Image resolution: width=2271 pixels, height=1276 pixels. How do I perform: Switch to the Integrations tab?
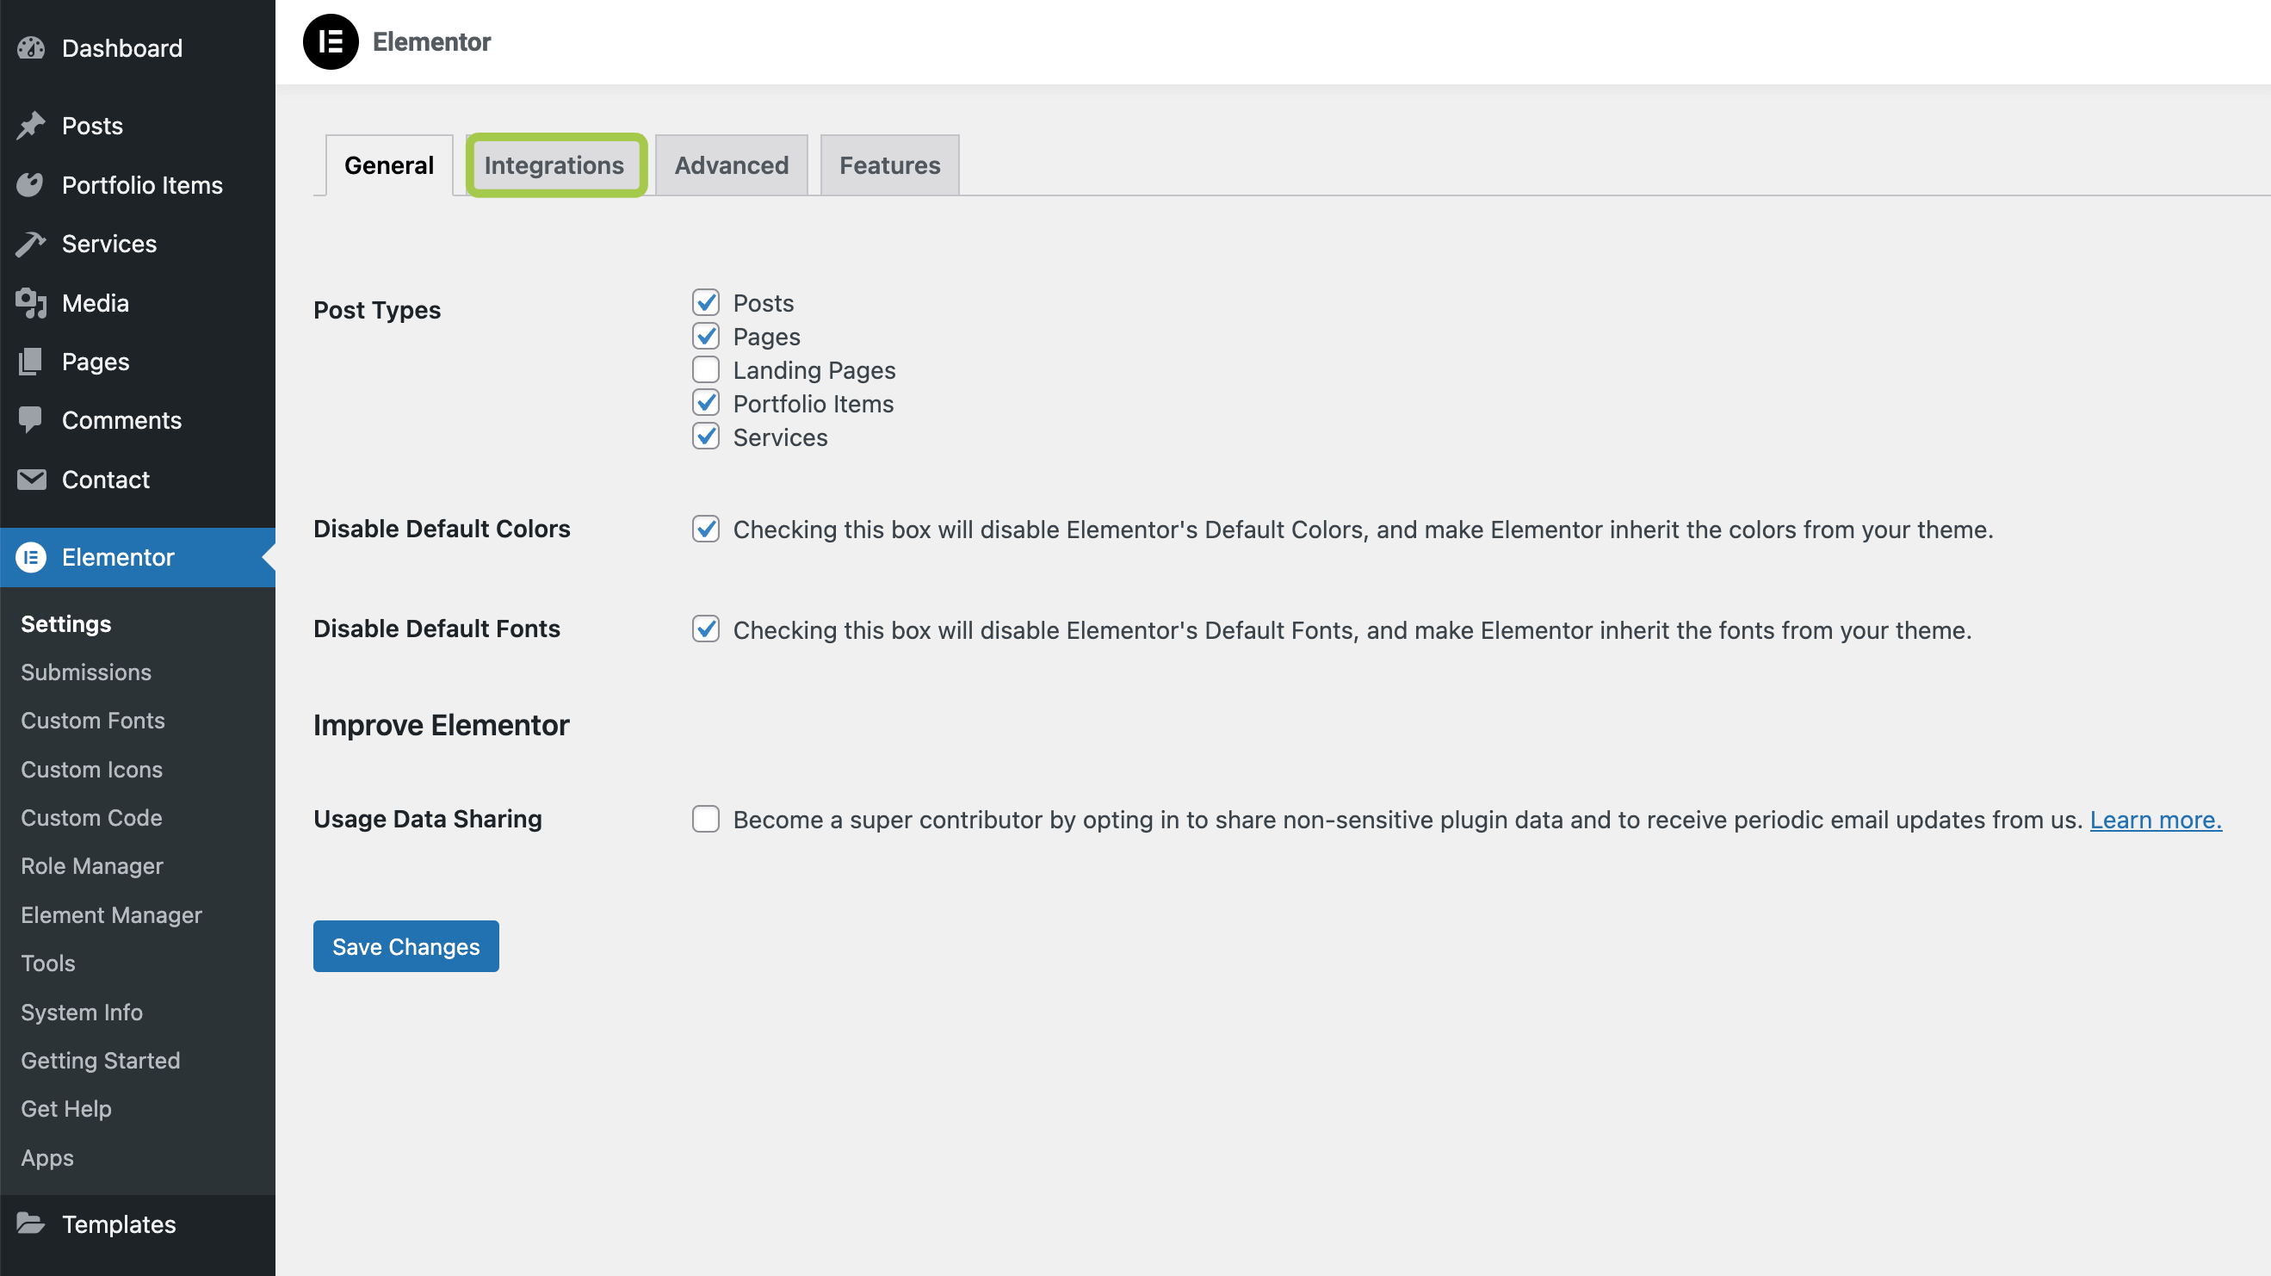click(554, 165)
